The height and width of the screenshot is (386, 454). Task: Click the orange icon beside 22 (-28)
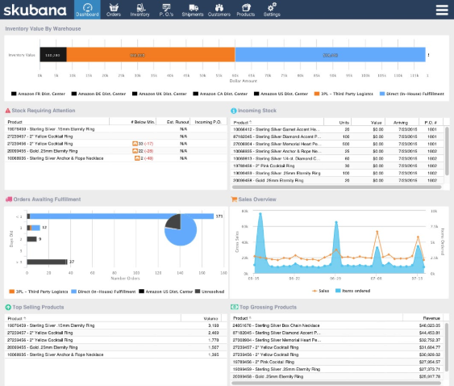pos(135,151)
